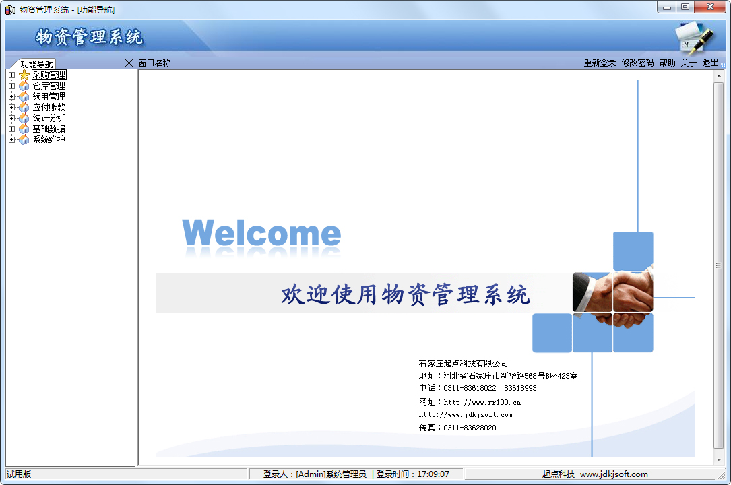The height and width of the screenshot is (485, 731).
Task: Expand the 仓库管理 tree node
Action: tap(11, 86)
